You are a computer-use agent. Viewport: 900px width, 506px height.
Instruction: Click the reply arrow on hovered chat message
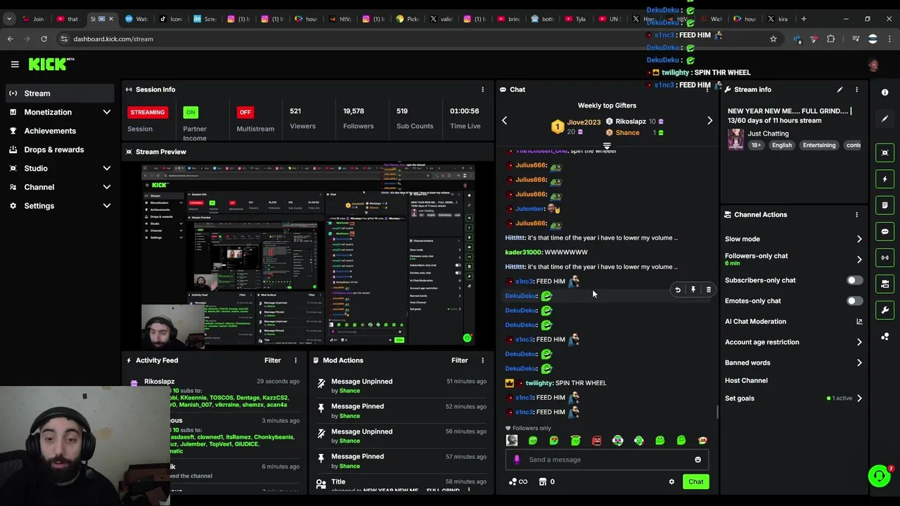(678, 290)
